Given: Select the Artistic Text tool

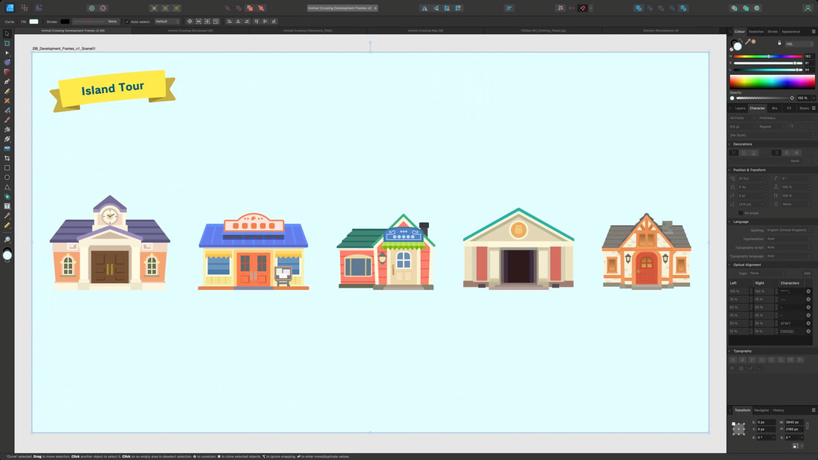Looking at the screenshot, I should point(7,206).
